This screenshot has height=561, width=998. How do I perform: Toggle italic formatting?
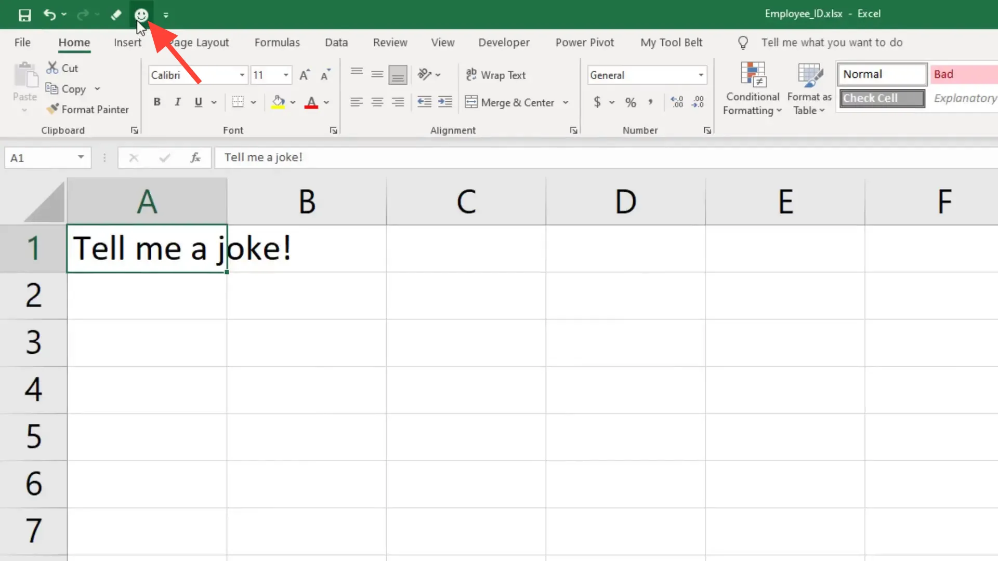tap(177, 102)
